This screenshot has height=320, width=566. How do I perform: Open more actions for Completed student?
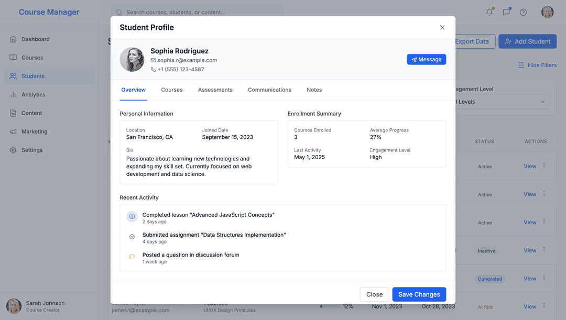[x=544, y=278]
